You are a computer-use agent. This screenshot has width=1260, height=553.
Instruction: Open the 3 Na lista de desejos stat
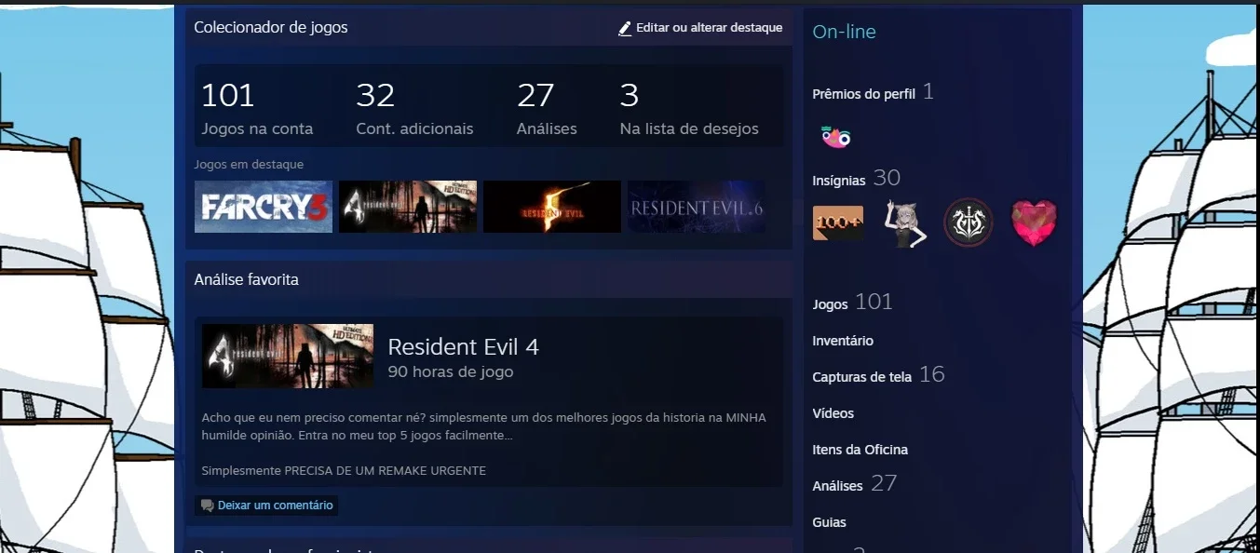click(689, 108)
